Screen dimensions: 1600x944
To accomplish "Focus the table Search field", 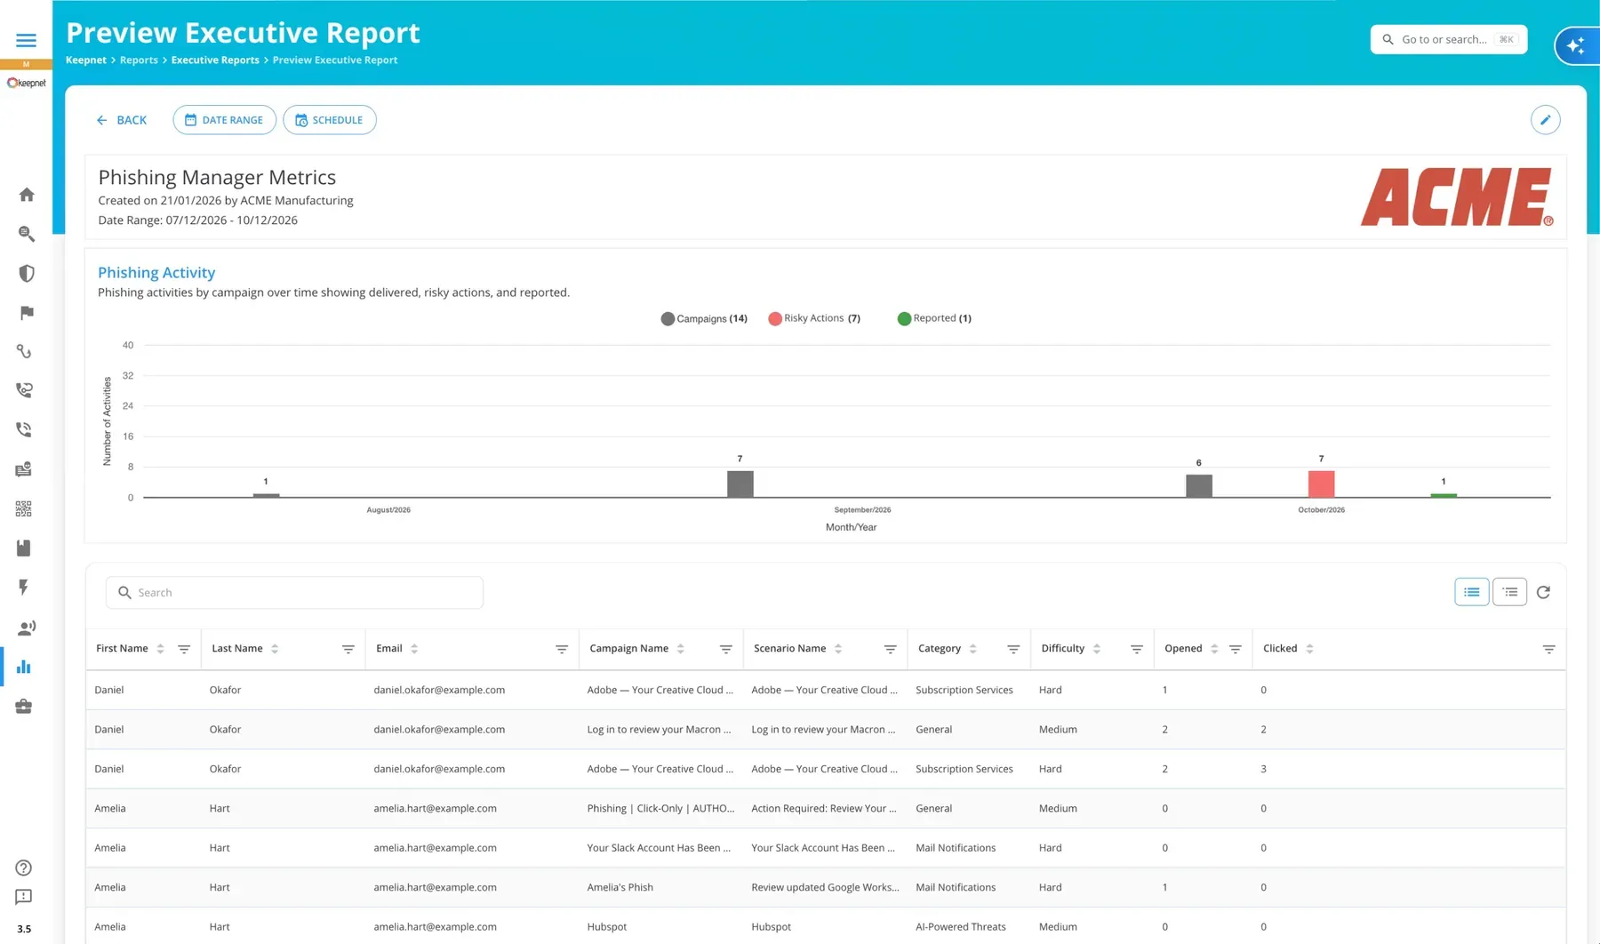I will [x=294, y=593].
